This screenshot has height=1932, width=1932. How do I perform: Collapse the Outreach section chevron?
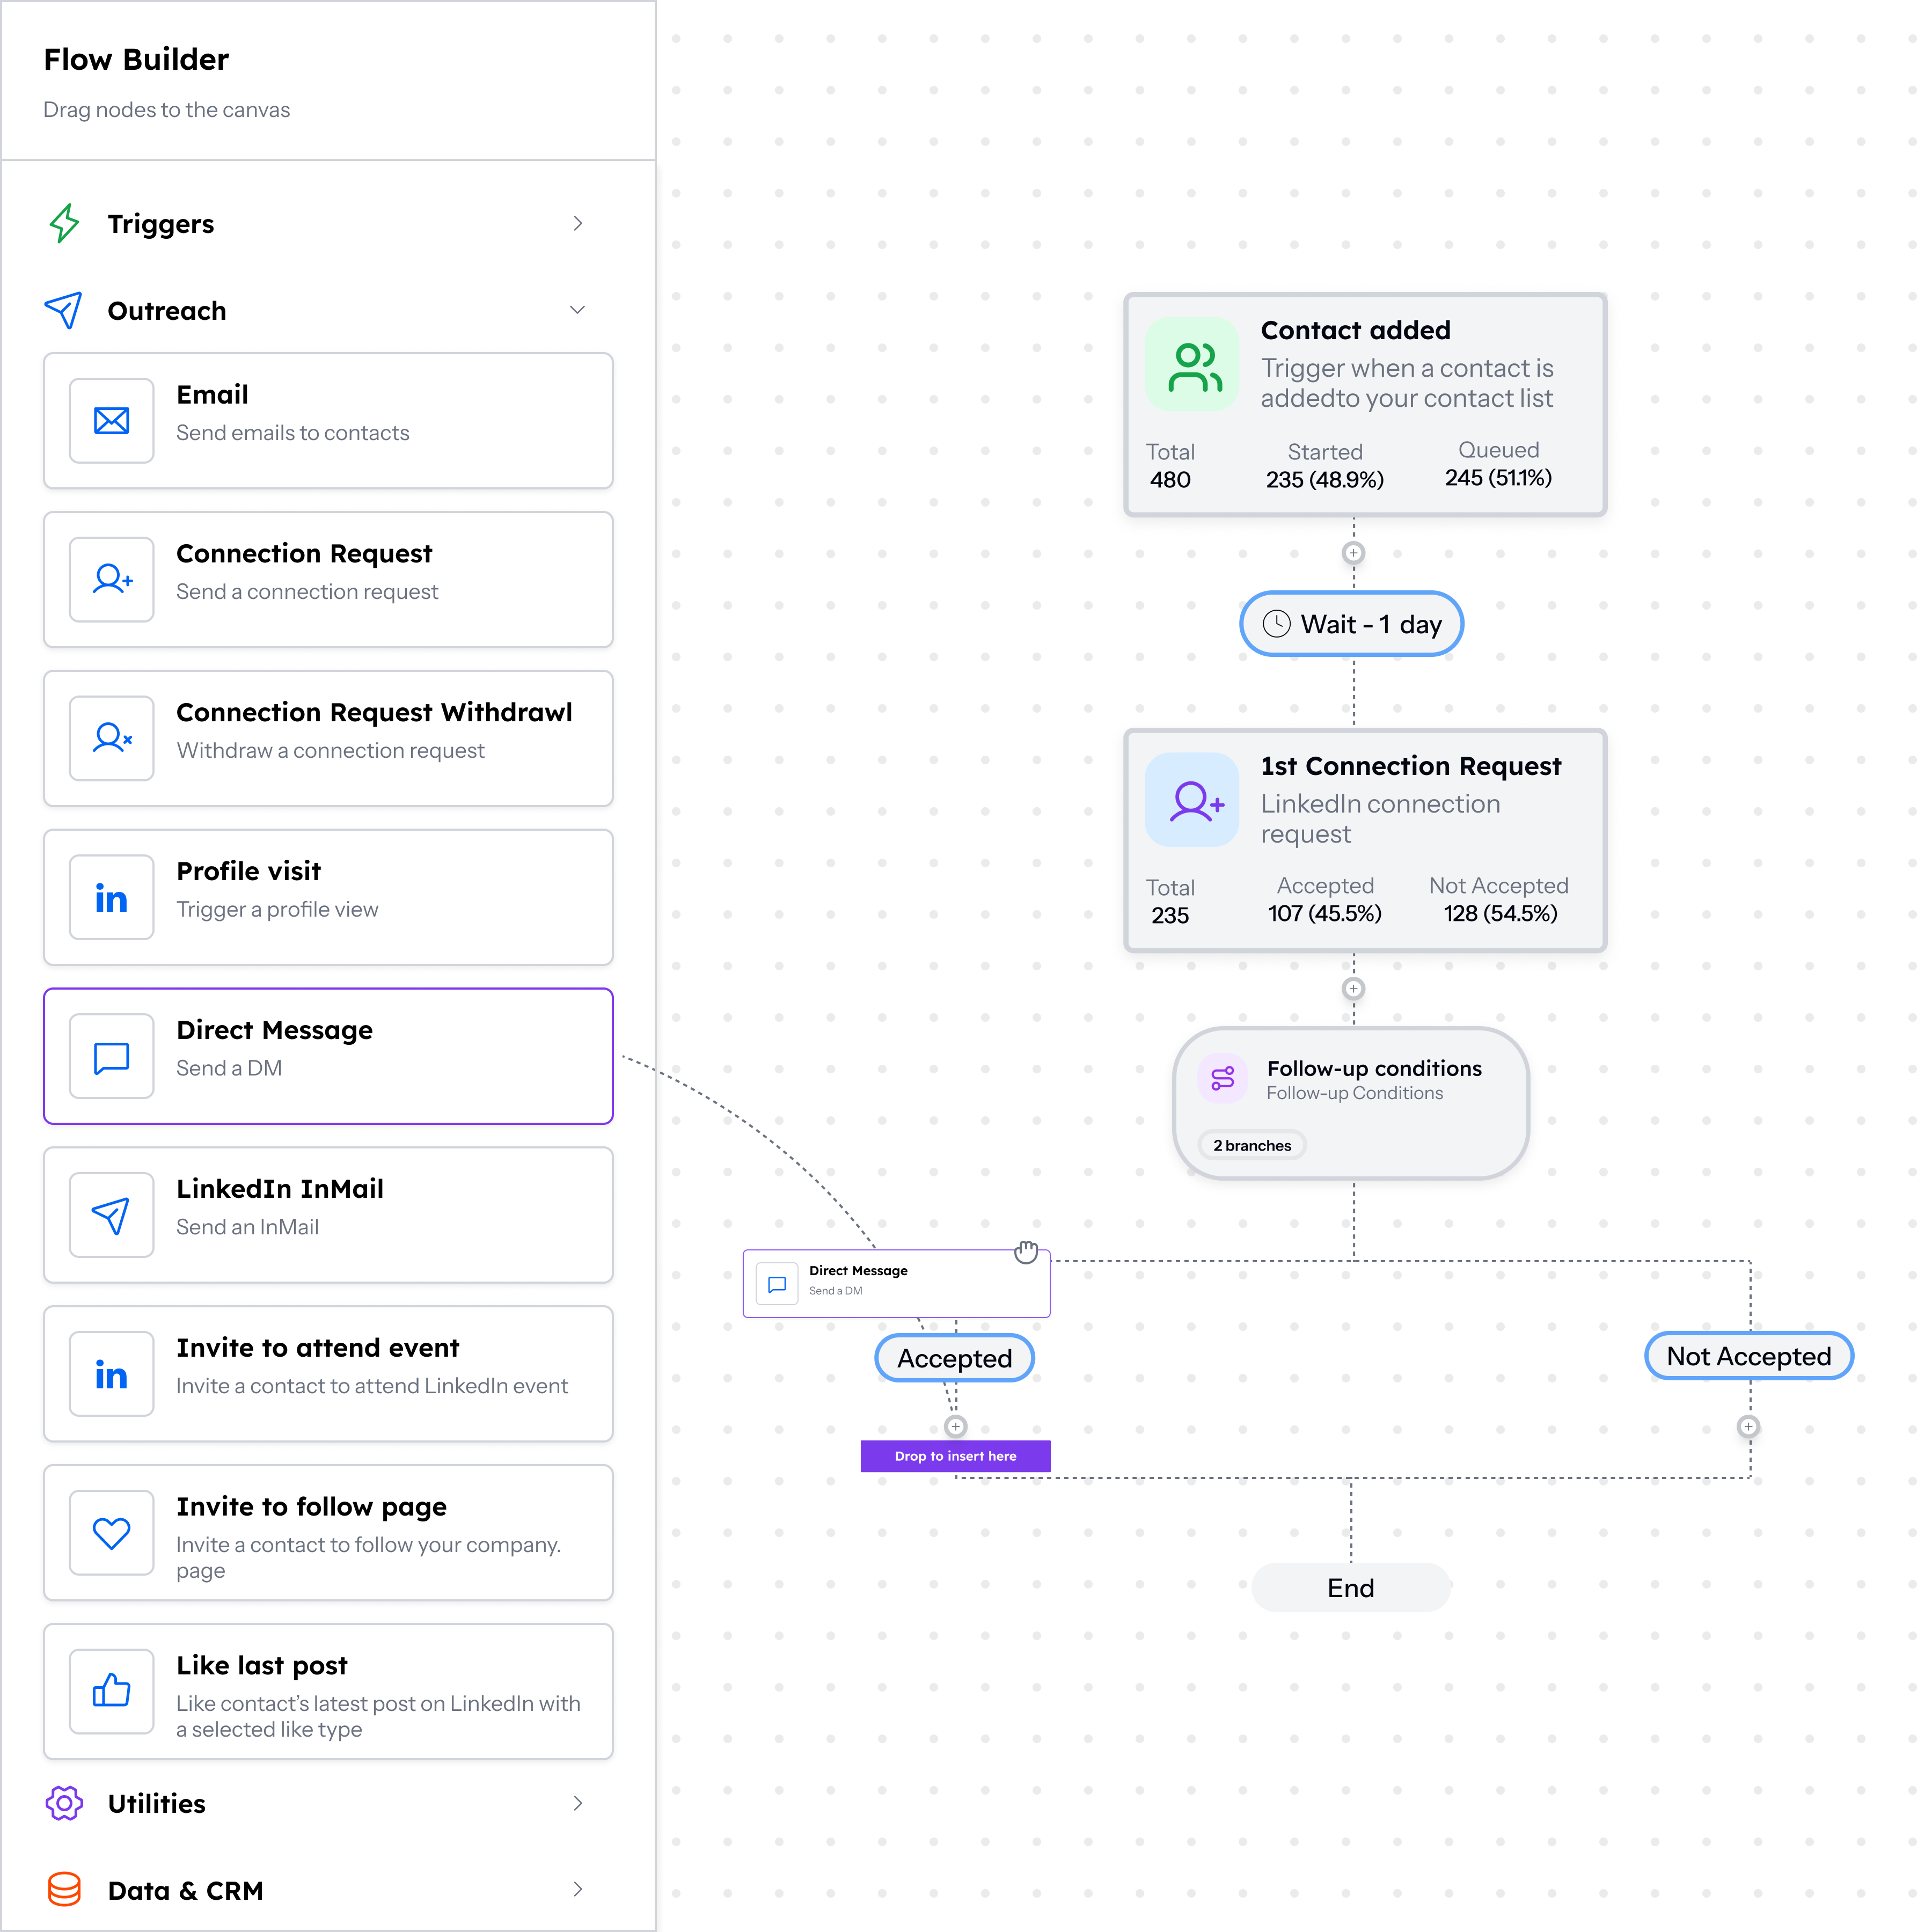(x=578, y=310)
